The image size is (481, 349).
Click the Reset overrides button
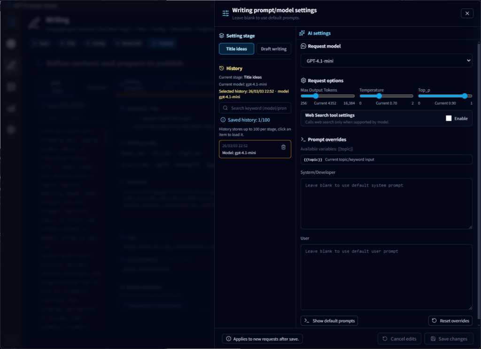click(x=450, y=320)
